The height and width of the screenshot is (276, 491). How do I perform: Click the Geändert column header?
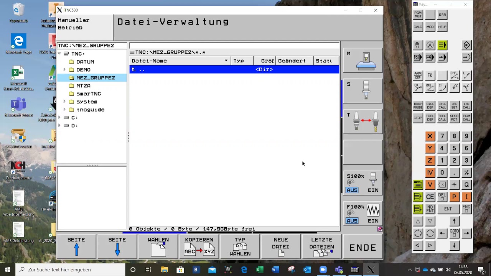[294, 61]
